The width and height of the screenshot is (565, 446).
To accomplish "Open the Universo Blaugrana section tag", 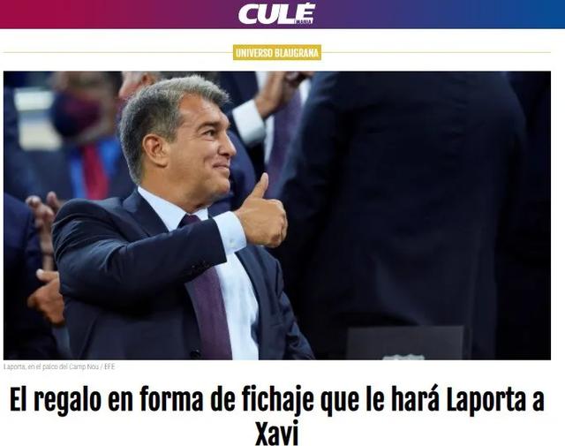I will 276,53.
